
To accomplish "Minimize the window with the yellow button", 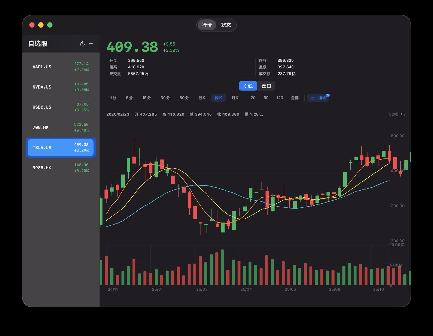I will [41, 25].
